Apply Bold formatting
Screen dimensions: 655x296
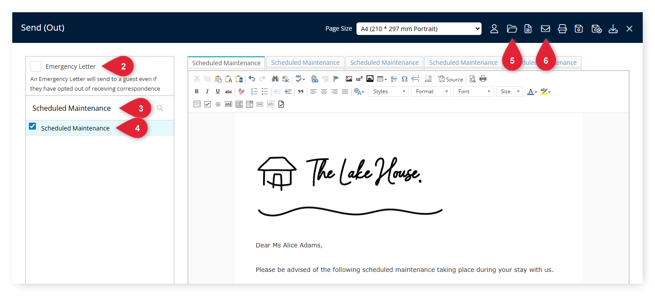click(197, 92)
